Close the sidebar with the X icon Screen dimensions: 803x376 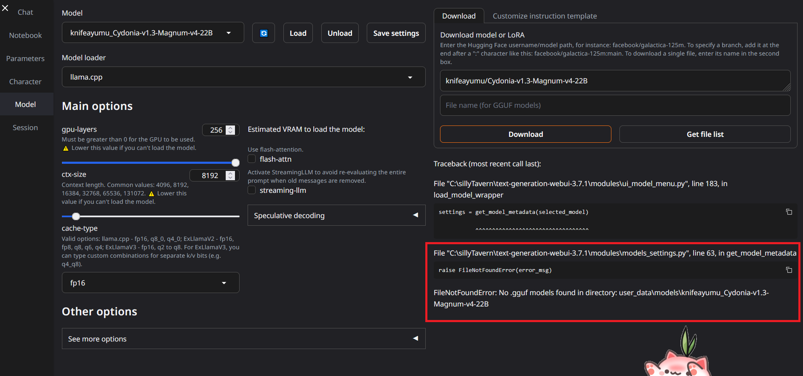point(5,8)
